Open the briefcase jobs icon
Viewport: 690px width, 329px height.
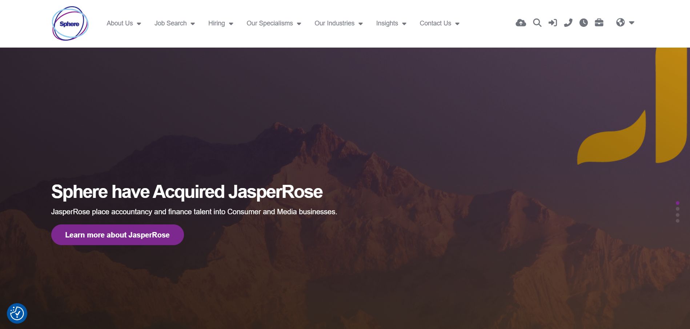coord(599,23)
